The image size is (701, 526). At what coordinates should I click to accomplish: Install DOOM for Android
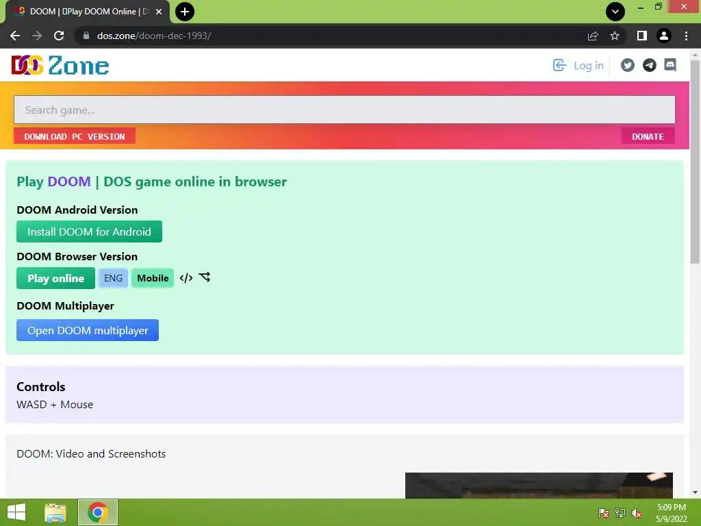click(90, 231)
